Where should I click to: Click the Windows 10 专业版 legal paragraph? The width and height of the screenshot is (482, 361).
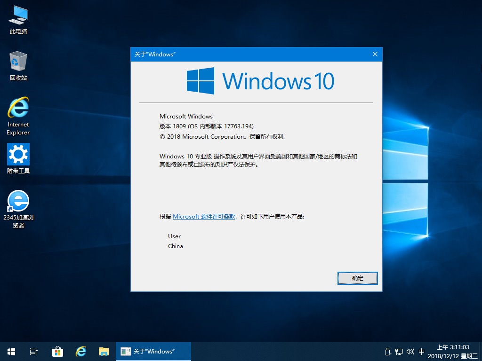coord(258,160)
